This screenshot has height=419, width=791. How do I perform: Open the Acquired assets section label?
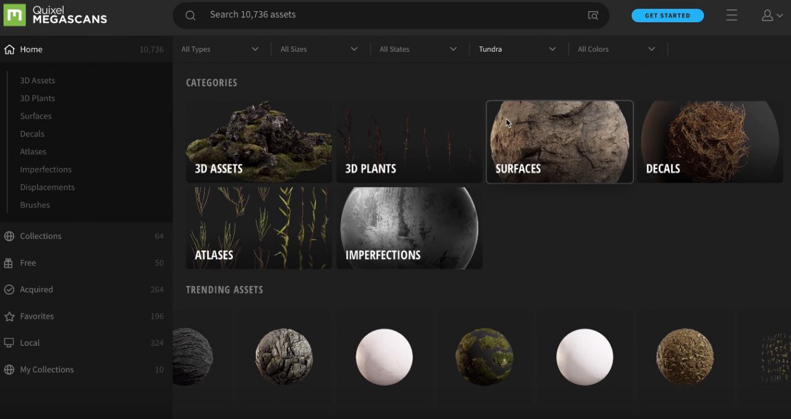36,289
